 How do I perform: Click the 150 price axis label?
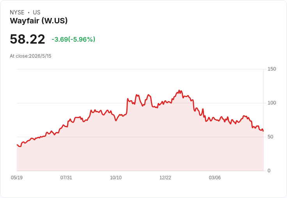point(272,69)
